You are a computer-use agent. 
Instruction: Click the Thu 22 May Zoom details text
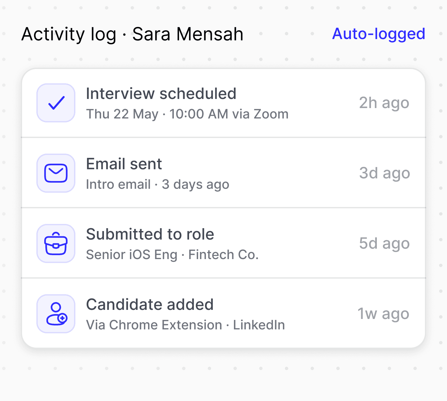click(187, 114)
